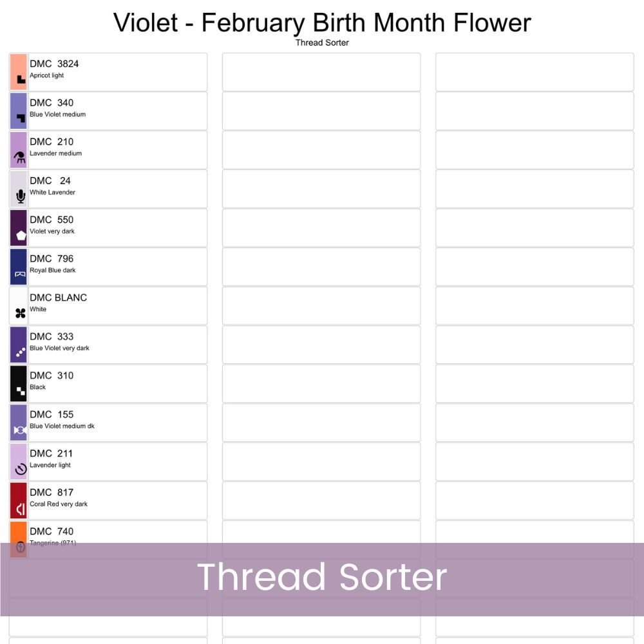Click the microphone symbol for DMC 24
Image resolution: width=644 pixels, height=644 pixels.
[x=21, y=196]
